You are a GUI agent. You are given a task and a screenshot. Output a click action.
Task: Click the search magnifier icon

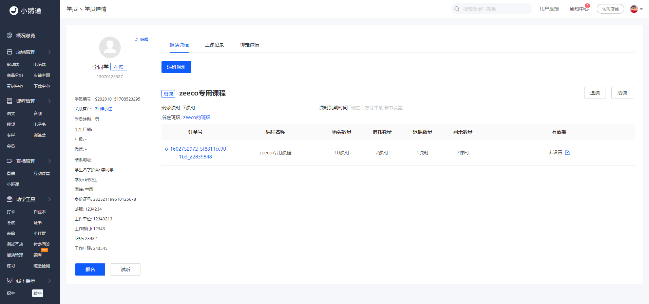tap(457, 9)
